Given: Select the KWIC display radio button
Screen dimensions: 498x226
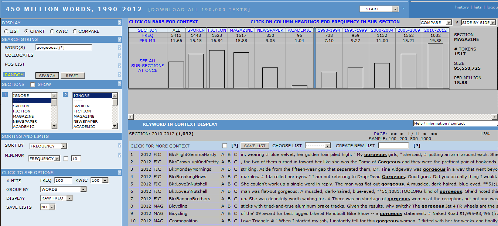Looking at the screenshot, I should tap(52, 31).
